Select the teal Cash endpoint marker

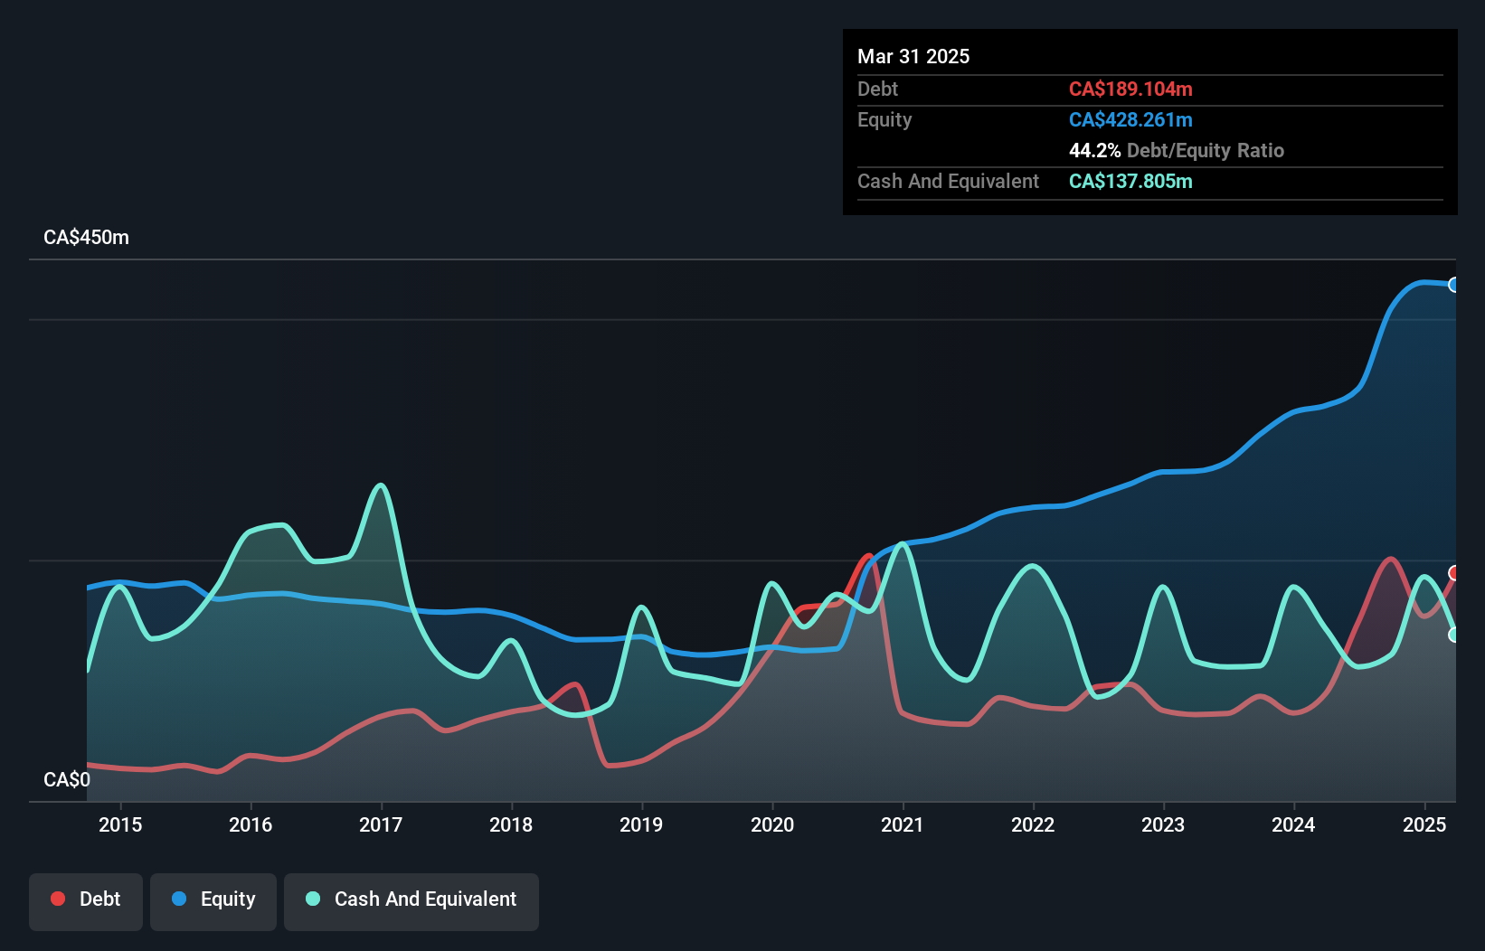[x=1454, y=635]
